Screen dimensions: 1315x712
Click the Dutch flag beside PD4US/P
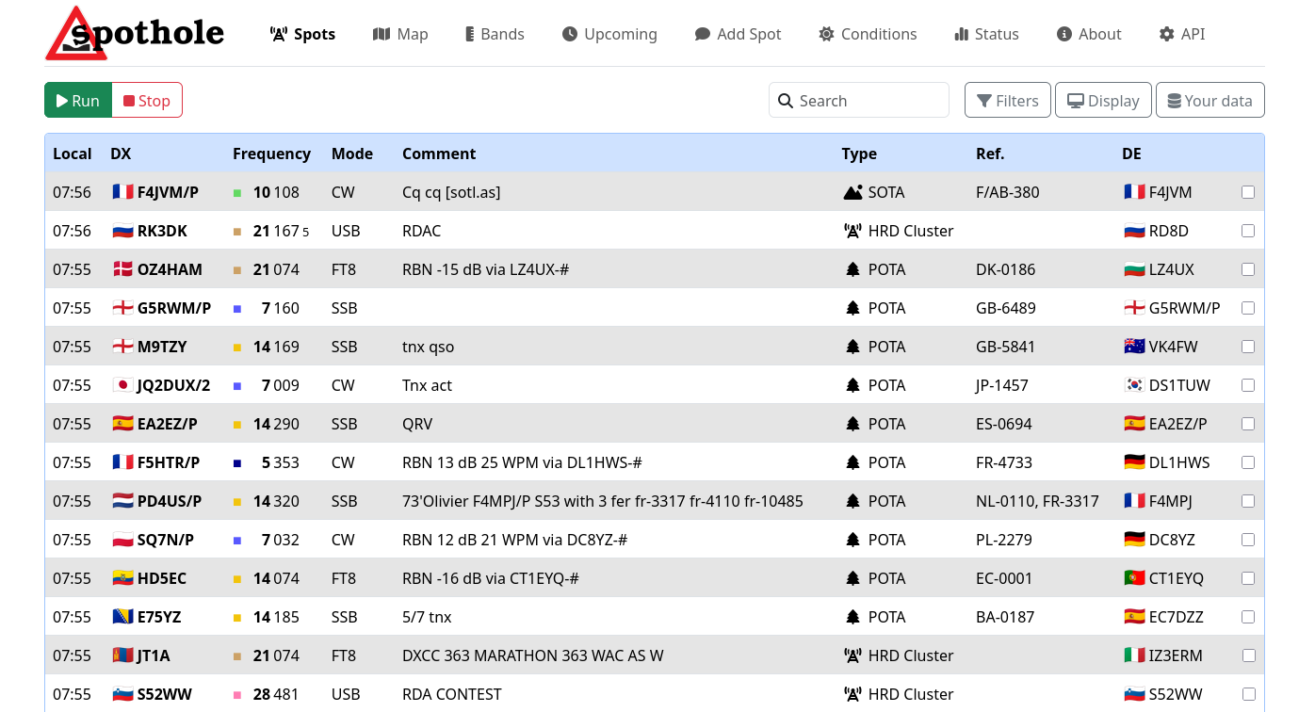(x=122, y=501)
